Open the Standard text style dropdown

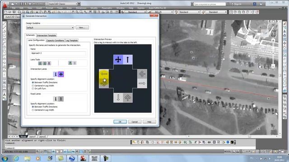(136, 12)
